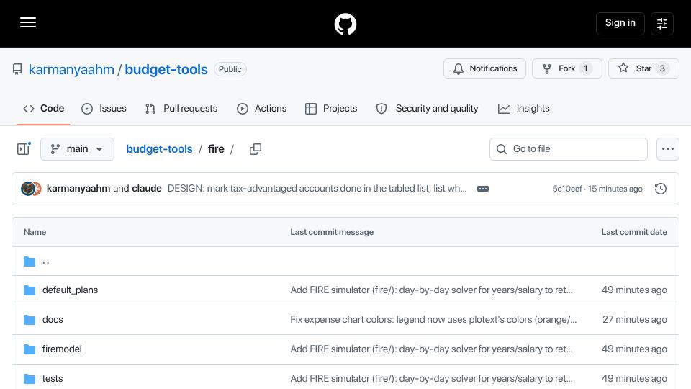Click default_plans row 49 minutes ago
This screenshot has height=389, width=691.
(x=634, y=290)
